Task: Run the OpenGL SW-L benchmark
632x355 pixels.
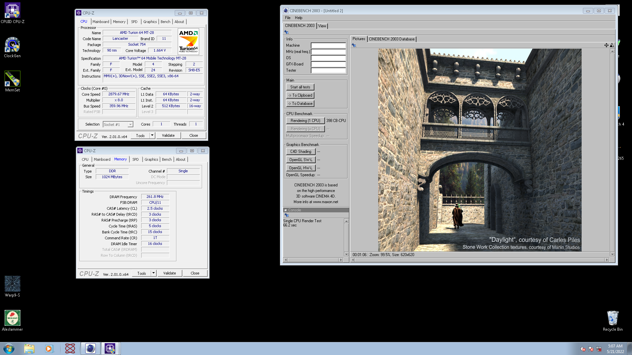Action: point(301,160)
